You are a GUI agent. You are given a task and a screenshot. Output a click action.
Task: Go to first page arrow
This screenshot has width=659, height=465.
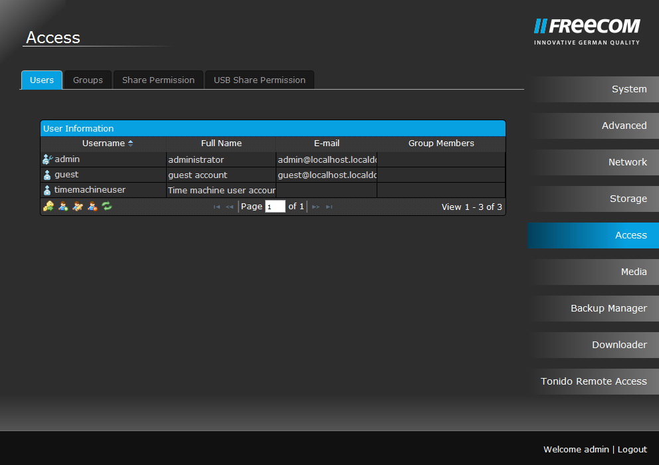(x=217, y=207)
